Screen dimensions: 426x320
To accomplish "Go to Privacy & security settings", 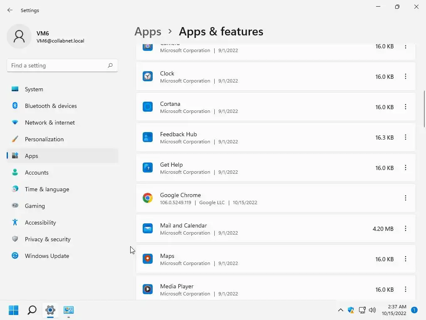I will [47, 239].
